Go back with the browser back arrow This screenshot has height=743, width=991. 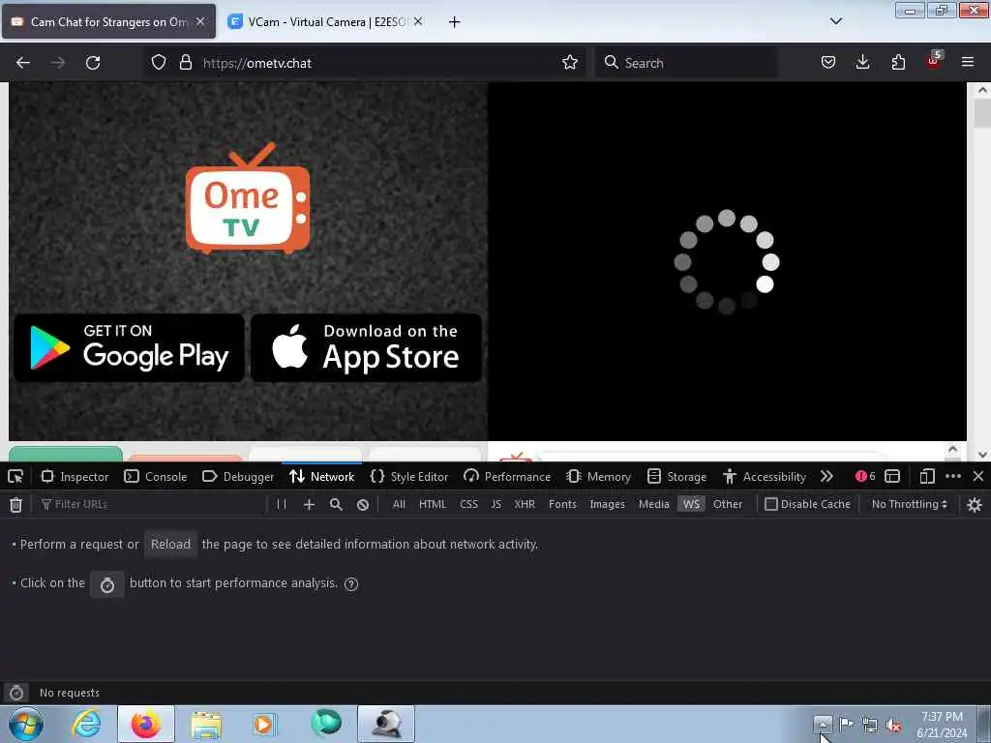pos(23,63)
